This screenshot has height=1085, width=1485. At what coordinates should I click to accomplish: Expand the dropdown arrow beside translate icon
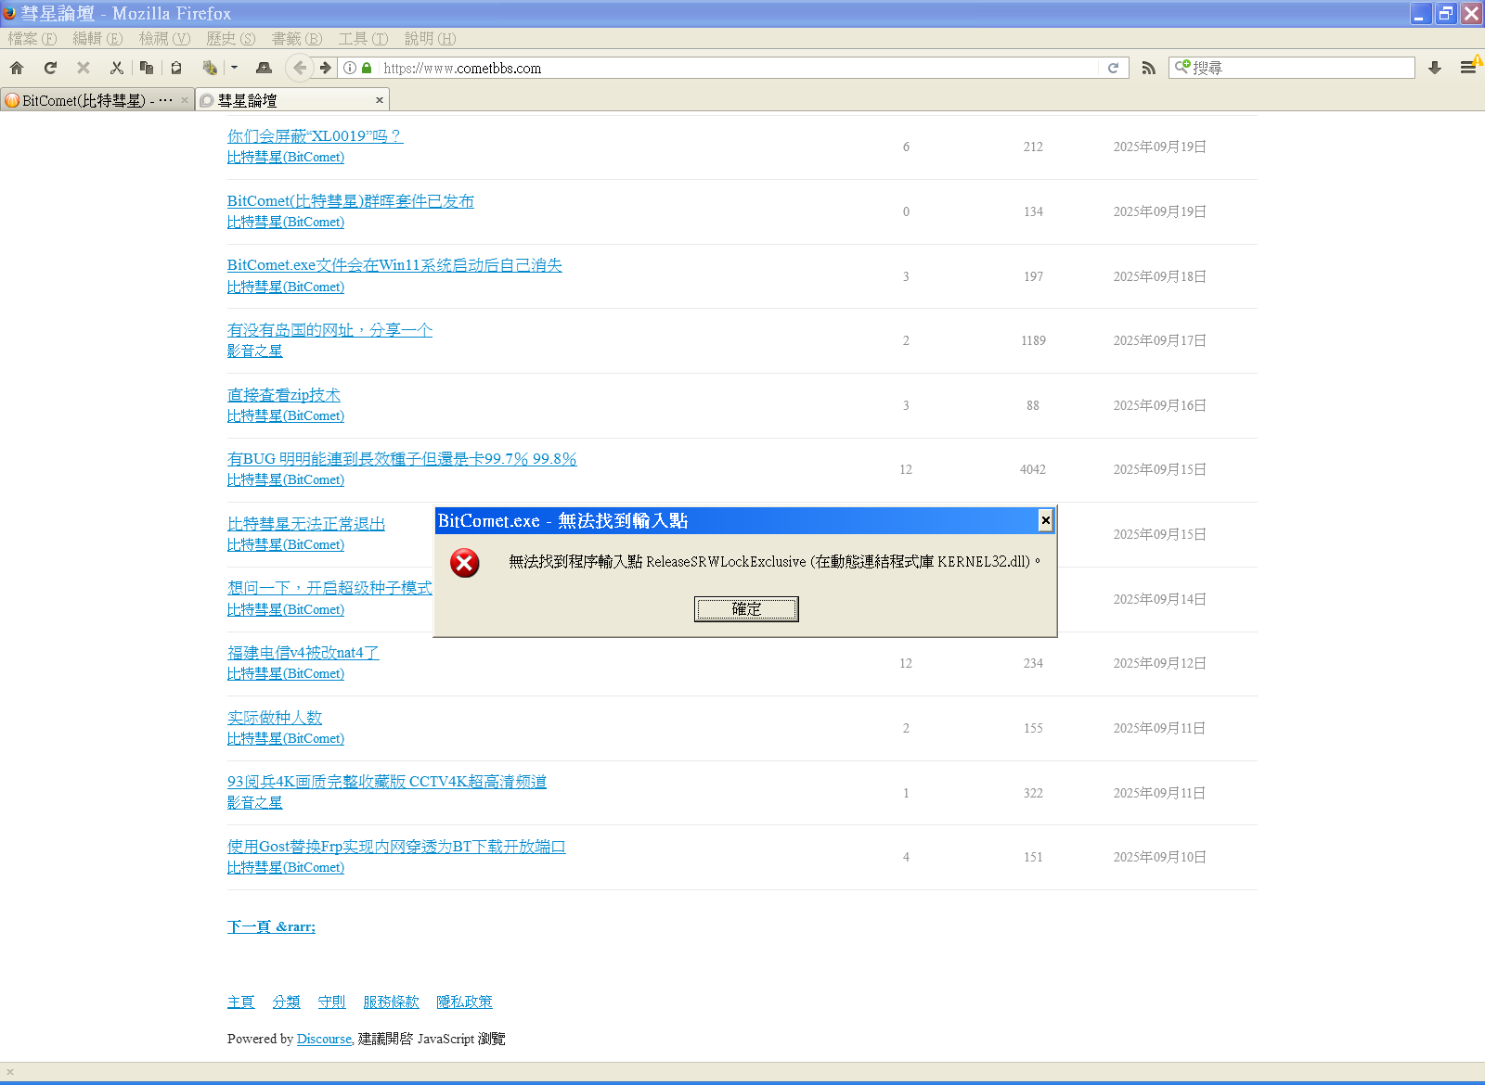[x=234, y=68]
